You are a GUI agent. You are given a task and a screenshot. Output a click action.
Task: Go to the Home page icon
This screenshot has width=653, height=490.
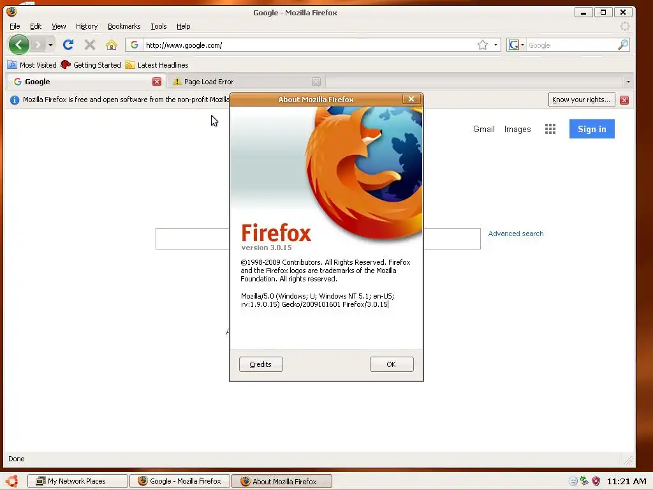tap(111, 45)
